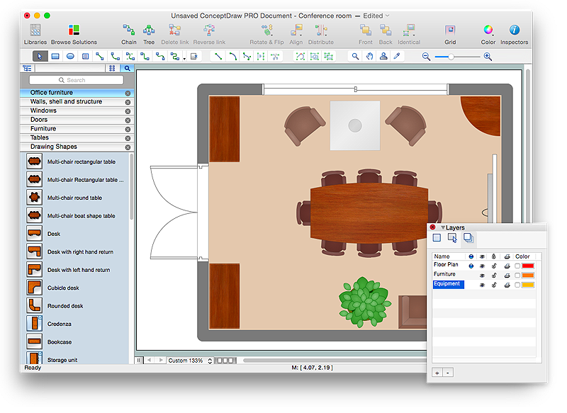Lock the Equipment layer

494,284
